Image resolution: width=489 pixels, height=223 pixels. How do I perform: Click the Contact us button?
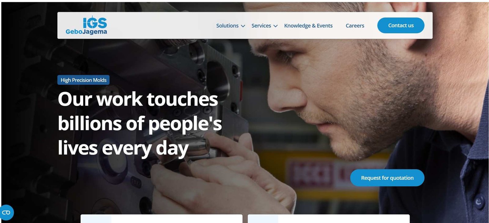[x=401, y=25]
